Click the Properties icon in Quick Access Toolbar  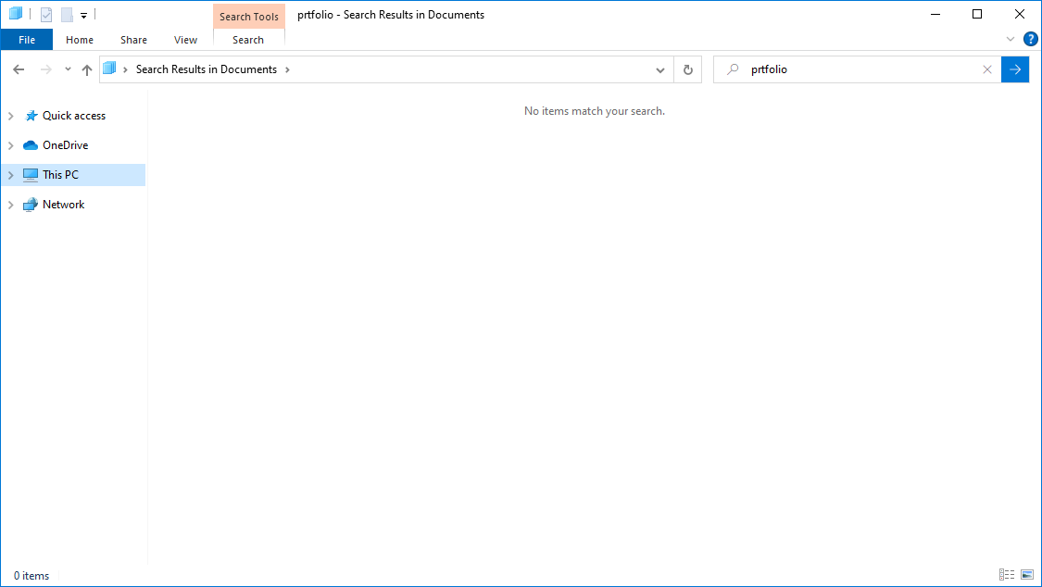point(46,15)
